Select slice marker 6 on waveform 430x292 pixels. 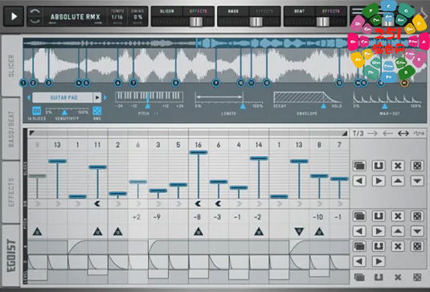tap(117, 83)
